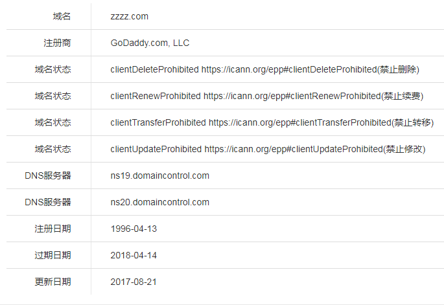Click the DNS服务器 label beside ns19.domaincontrol.com

coord(48,175)
